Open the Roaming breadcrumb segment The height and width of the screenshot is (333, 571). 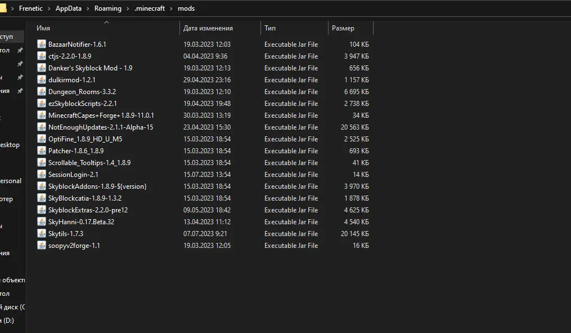[108, 8]
